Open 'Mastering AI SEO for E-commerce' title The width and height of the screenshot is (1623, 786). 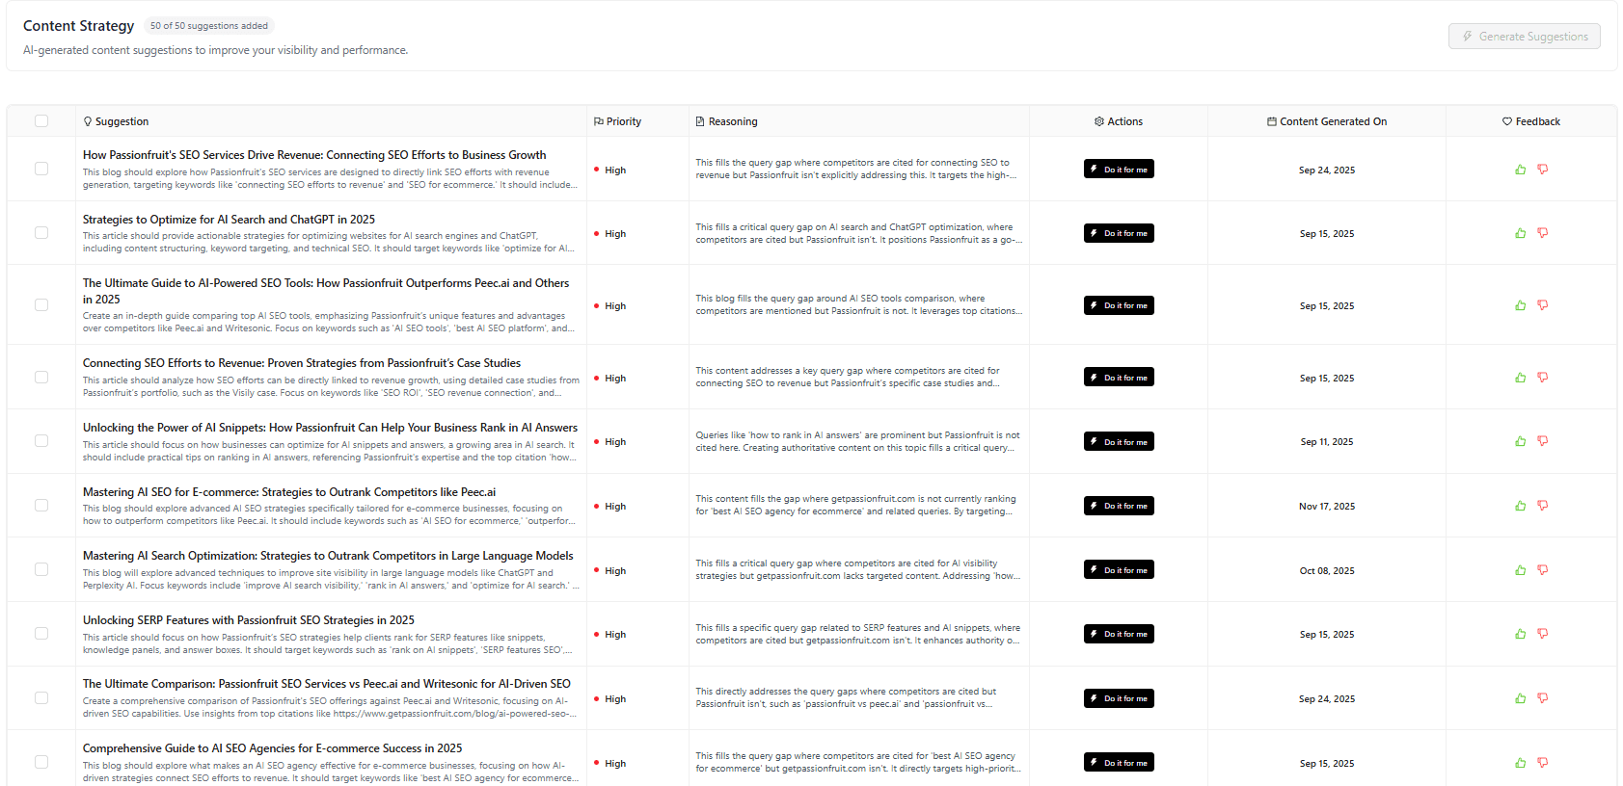click(x=289, y=492)
